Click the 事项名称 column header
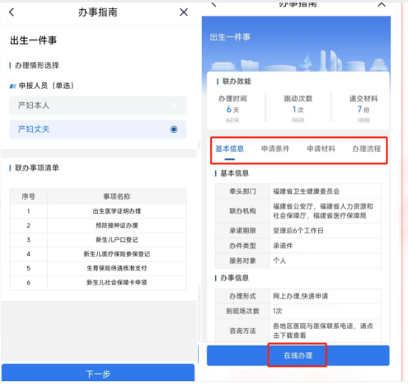Screen dimensions: 408x386 [x=117, y=196]
